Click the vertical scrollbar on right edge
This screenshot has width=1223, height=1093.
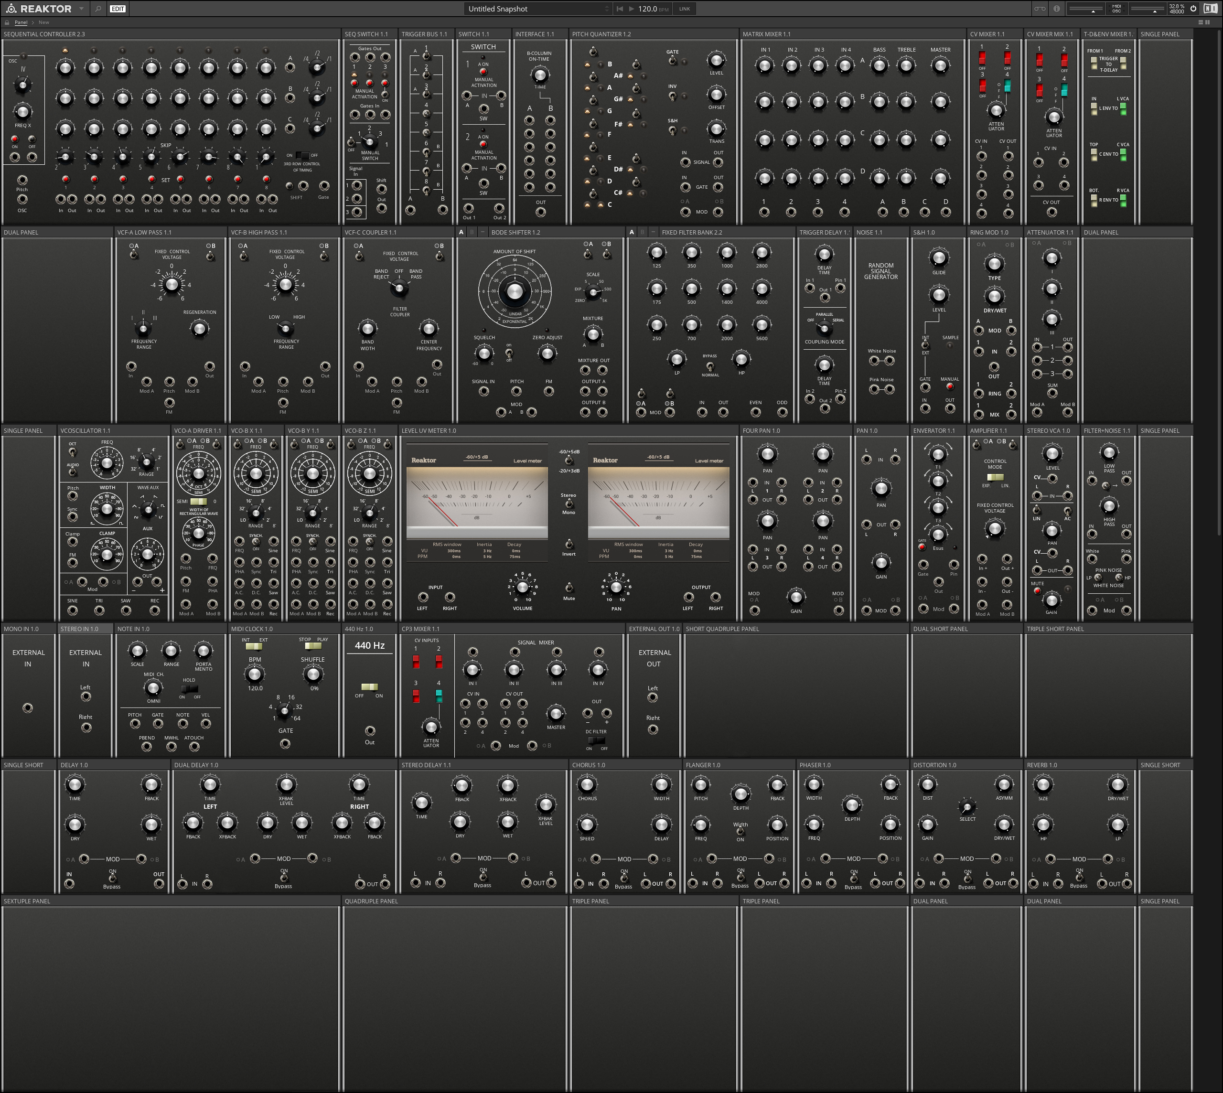(x=1219, y=282)
